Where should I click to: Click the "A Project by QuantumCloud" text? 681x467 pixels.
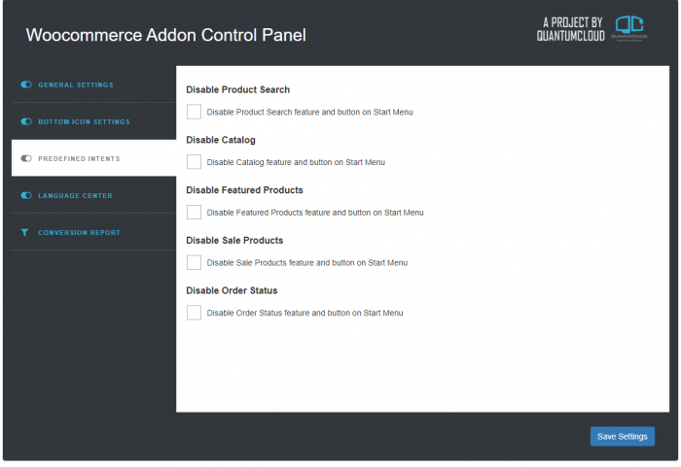pyautogui.click(x=570, y=28)
